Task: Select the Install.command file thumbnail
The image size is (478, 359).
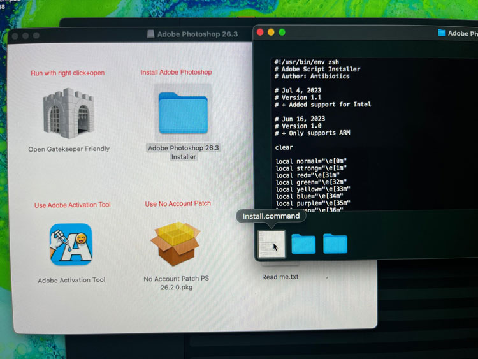Action: pos(272,244)
